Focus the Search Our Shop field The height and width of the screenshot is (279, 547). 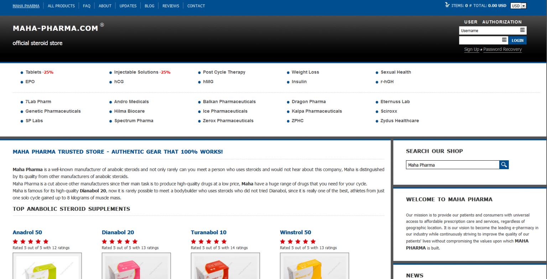point(452,165)
